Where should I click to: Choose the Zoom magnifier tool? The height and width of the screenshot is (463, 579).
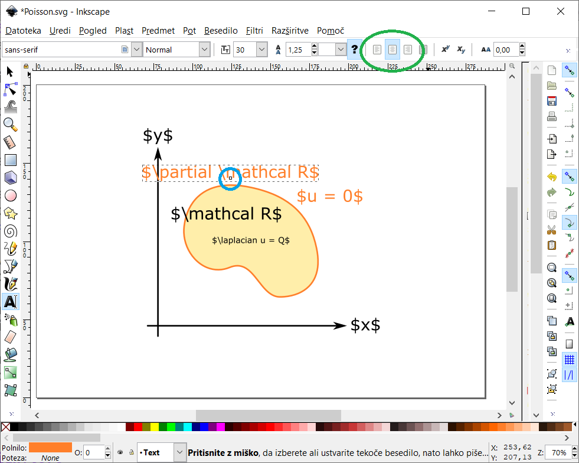pos(10,124)
